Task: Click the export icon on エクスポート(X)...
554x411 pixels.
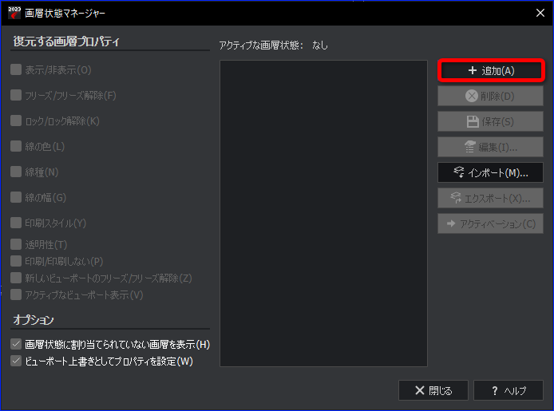Action: click(x=456, y=198)
